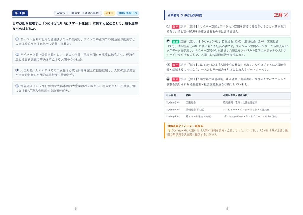The image size is (303, 215).
Task: Choose answer option ② about cyber-physical fusion
Action: coord(76,57)
